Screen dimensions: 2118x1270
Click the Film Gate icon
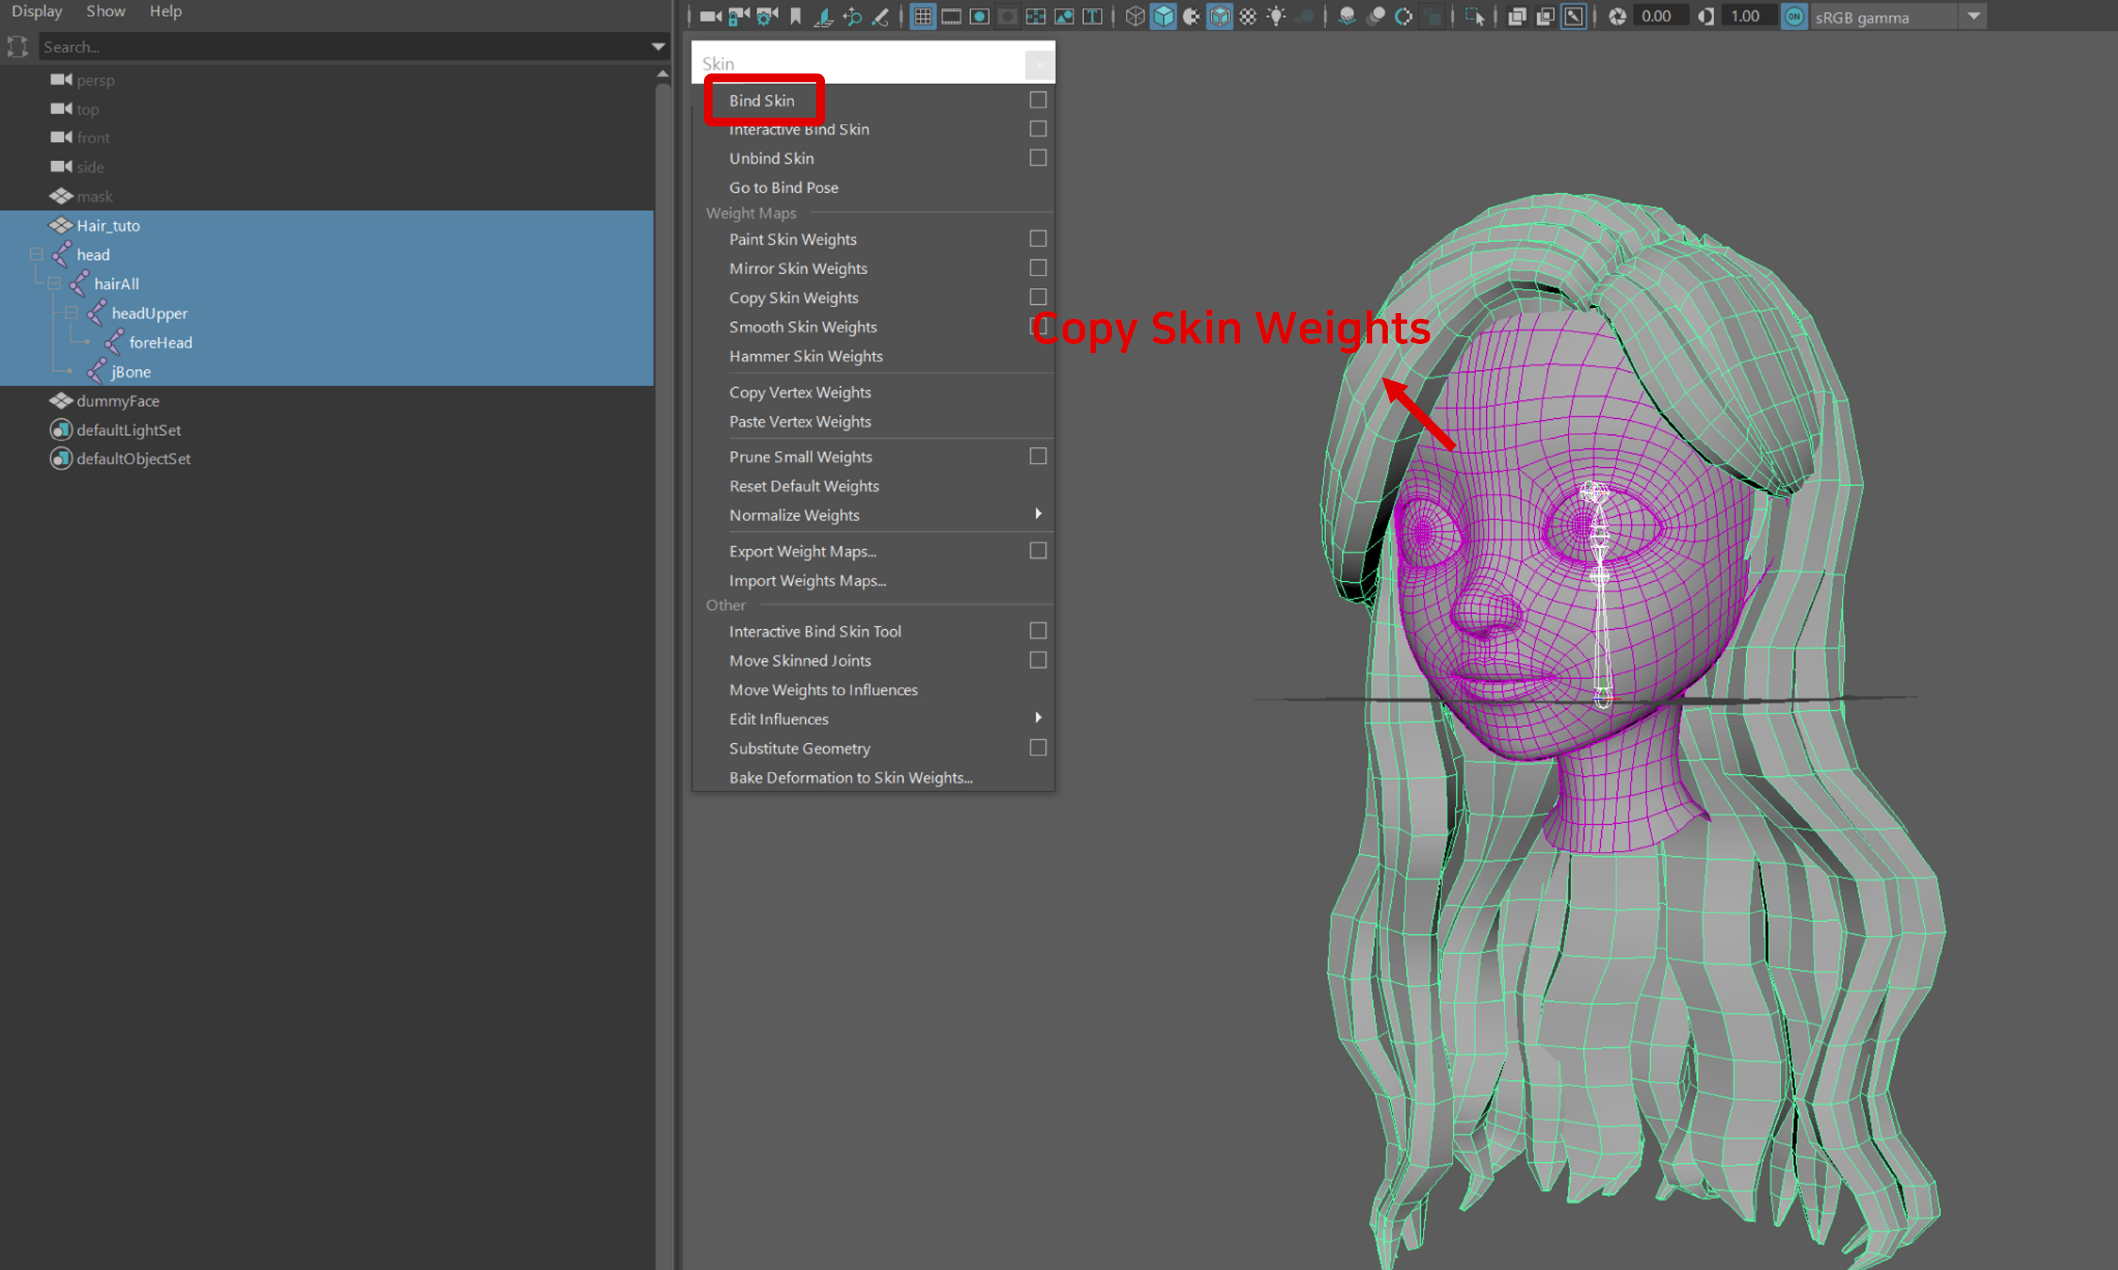tap(950, 16)
